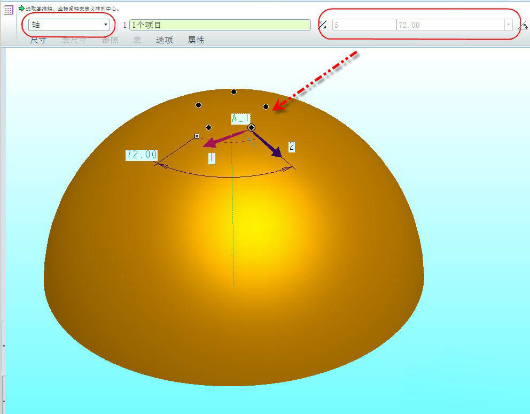Expand the angle value dropdown arrow
Screen dimensions: 530x414
[x=509, y=25]
